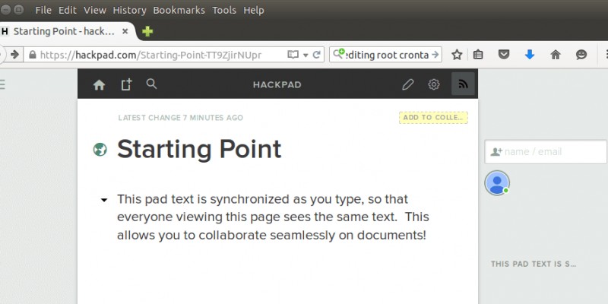Click the globe privacy icon
This screenshot has height=304, width=608.
point(100,149)
